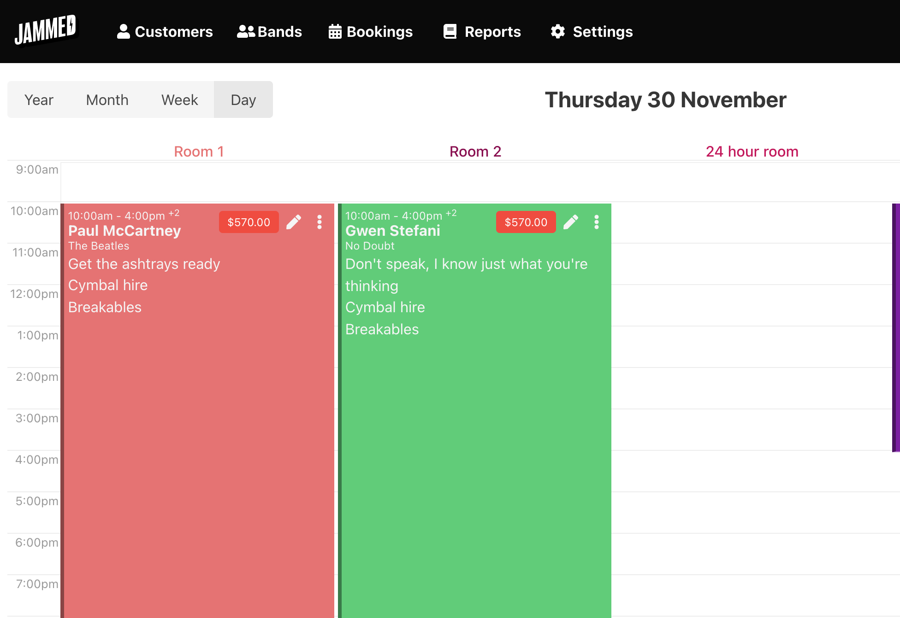Edit Paul McCartney's booking with pencil icon
The image size is (900, 618).
(x=294, y=222)
